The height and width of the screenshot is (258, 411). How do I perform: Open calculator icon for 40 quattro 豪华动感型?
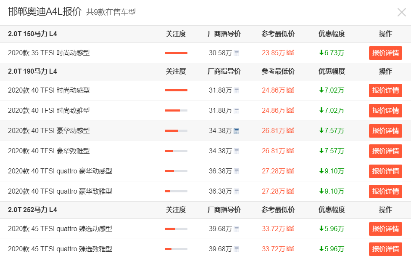[237, 171]
